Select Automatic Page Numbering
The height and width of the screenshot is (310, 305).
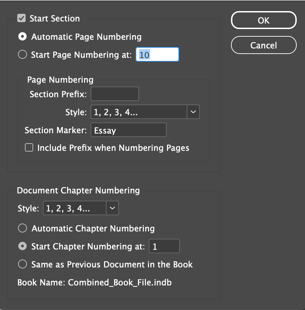(x=22, y=36)
